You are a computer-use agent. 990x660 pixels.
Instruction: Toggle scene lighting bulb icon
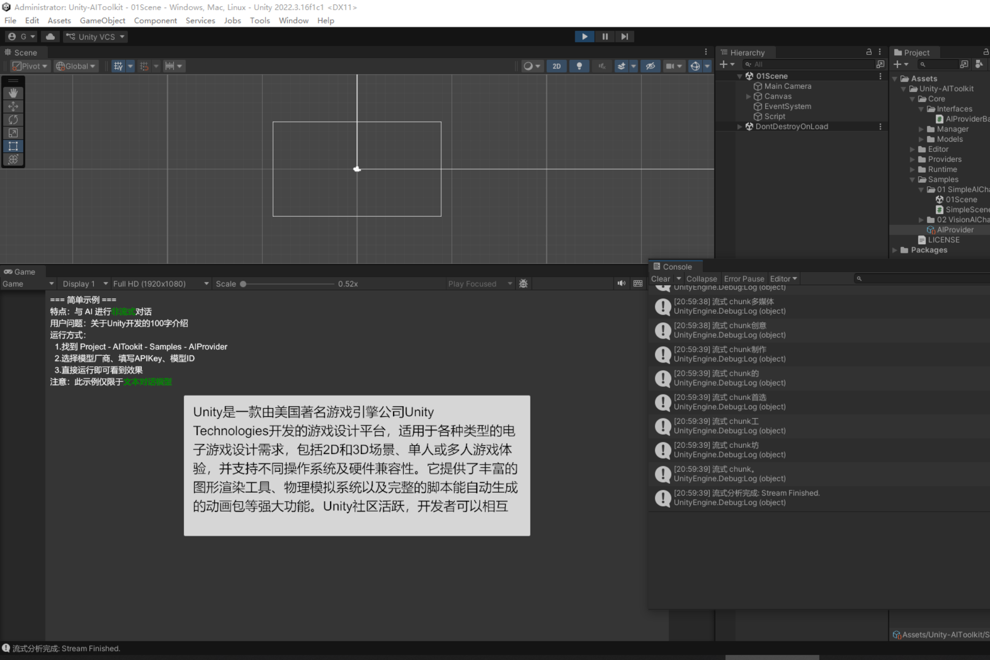[x=579, y=66]
